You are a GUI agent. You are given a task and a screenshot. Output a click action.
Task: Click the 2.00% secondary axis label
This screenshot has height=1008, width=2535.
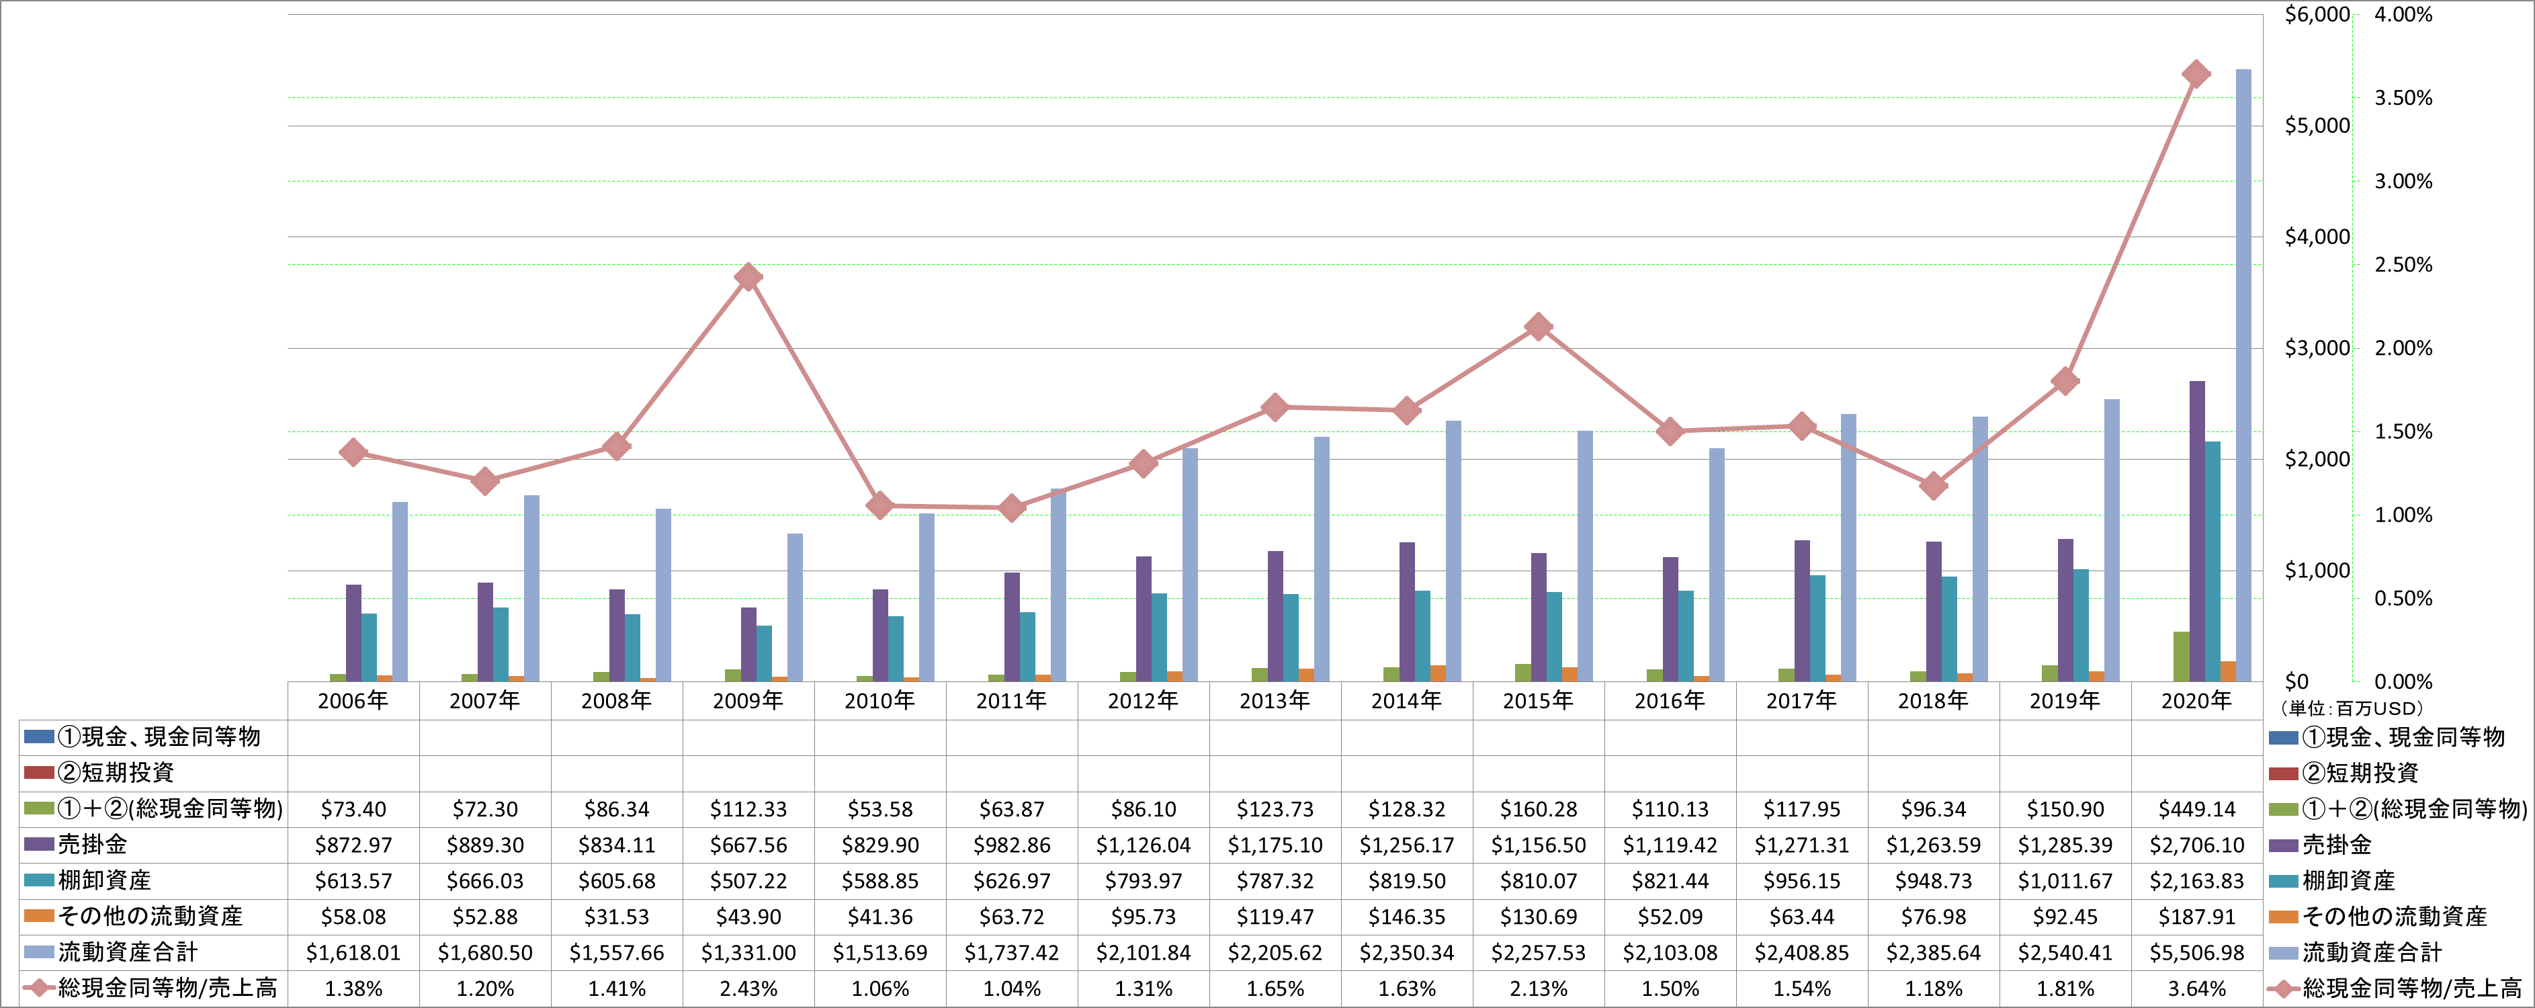coord(2403,349)
